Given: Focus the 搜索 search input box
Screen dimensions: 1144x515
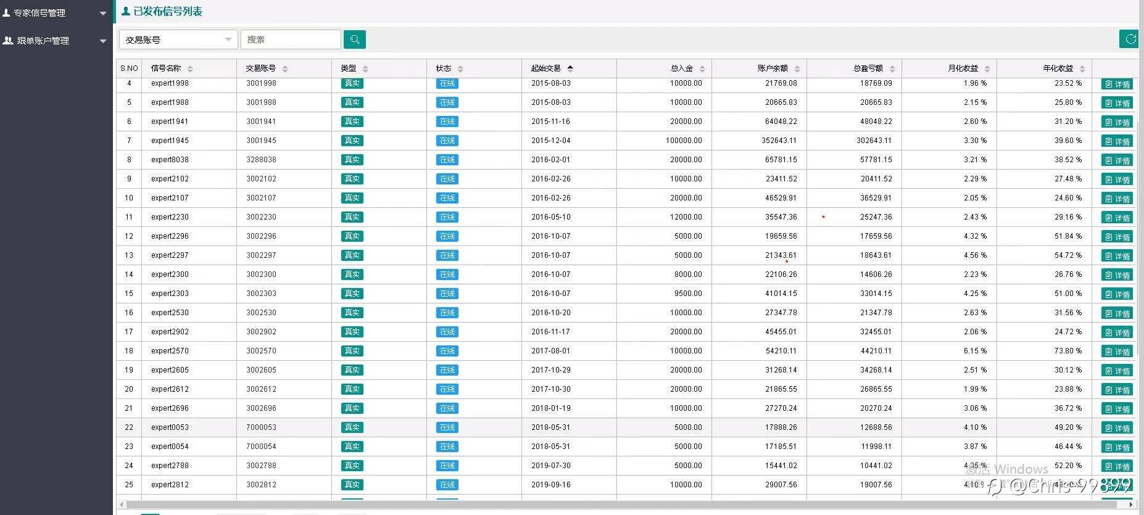Looking at the screenshot, I should (x=291, y=39).
